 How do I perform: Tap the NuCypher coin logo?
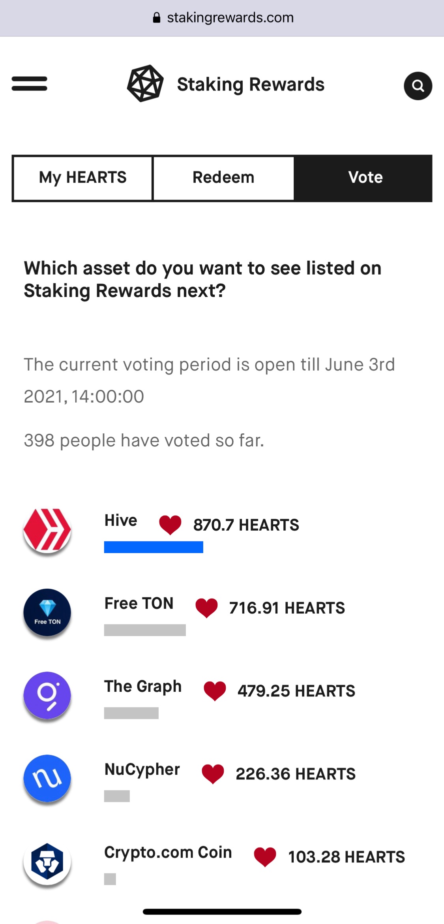click(47, 779)
